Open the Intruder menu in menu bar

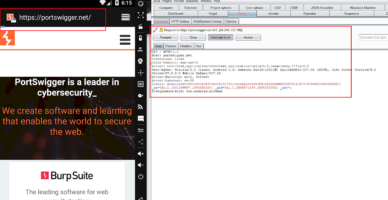[x=179, y=1]
